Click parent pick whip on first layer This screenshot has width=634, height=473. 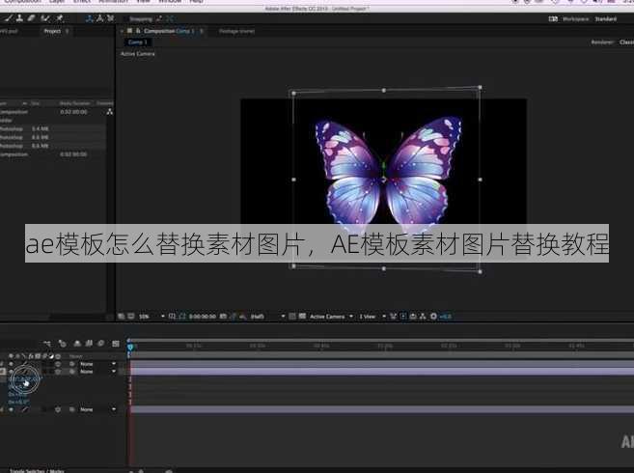pyautogui.click(x=72, y=364)
